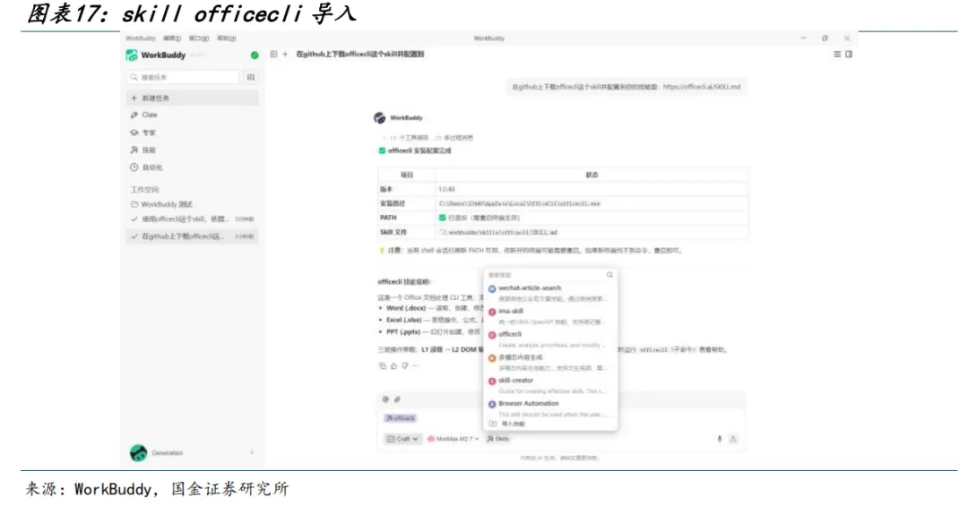Open the sidebar task 在github上下载officecli
Viewport: 968px width, 506px height.
click(x=193, y=236)
